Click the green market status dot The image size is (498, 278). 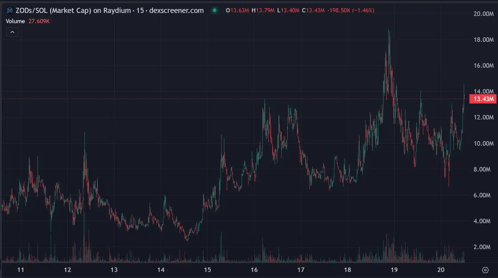pos(215,11)
